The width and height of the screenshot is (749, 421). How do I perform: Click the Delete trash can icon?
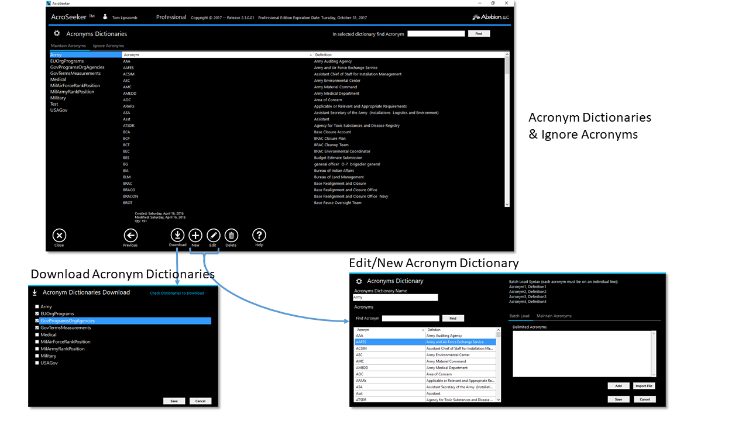coord(231,235)
